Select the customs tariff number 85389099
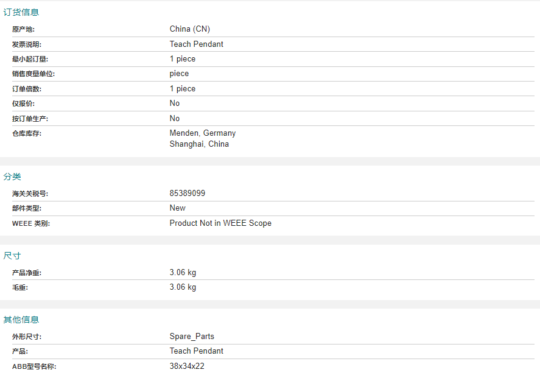Image resolution: width=540 pixels, height=378 pixels. pyautogui.click(x=188, y=193)
